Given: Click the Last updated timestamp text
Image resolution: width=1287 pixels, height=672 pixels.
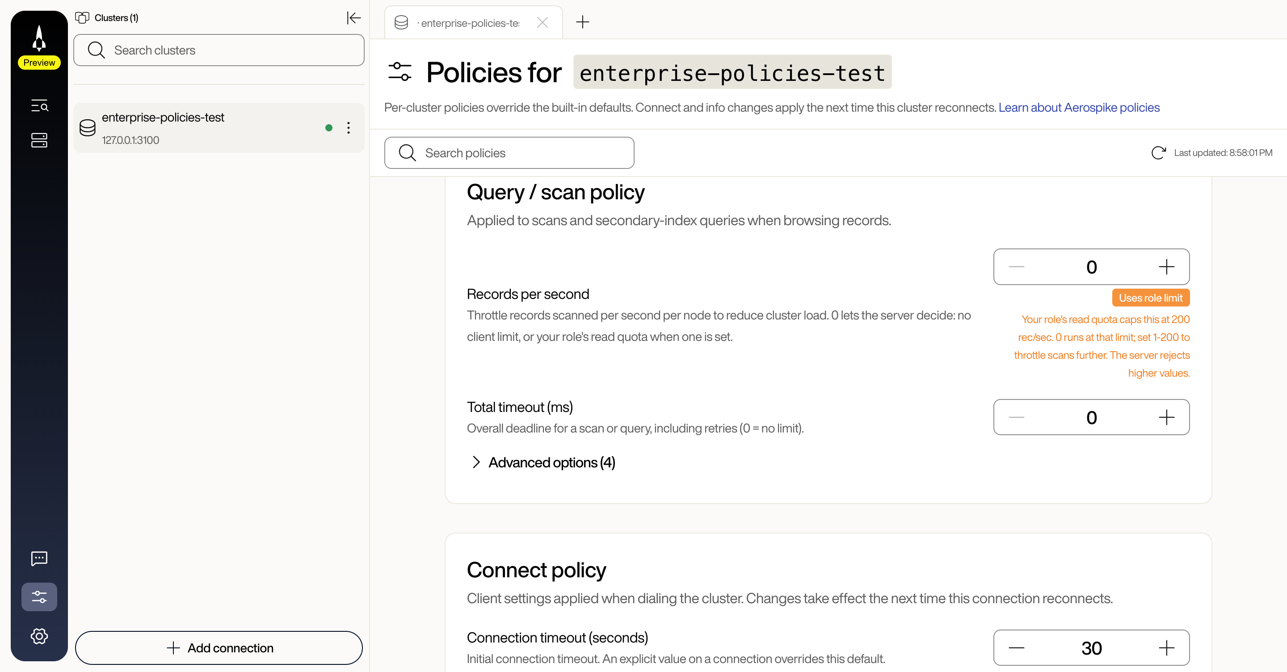Looking at the screenshot, I should point(1223,153).
